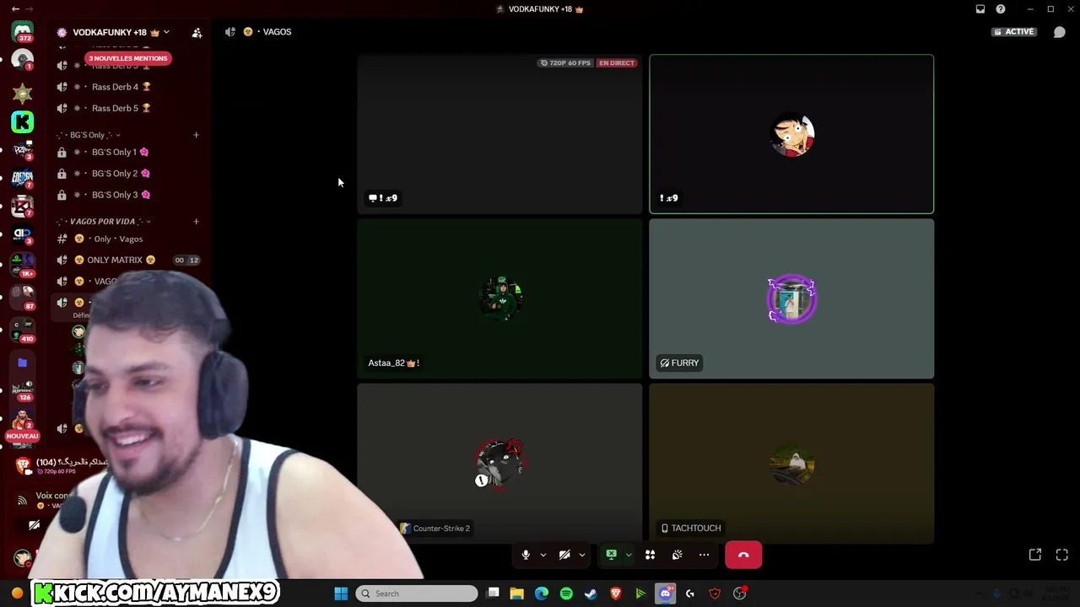Viewport: 1080px width, 607px height.
Task: Launch Microsoft Edge from taskbar
Action: (x=542, y=594)
